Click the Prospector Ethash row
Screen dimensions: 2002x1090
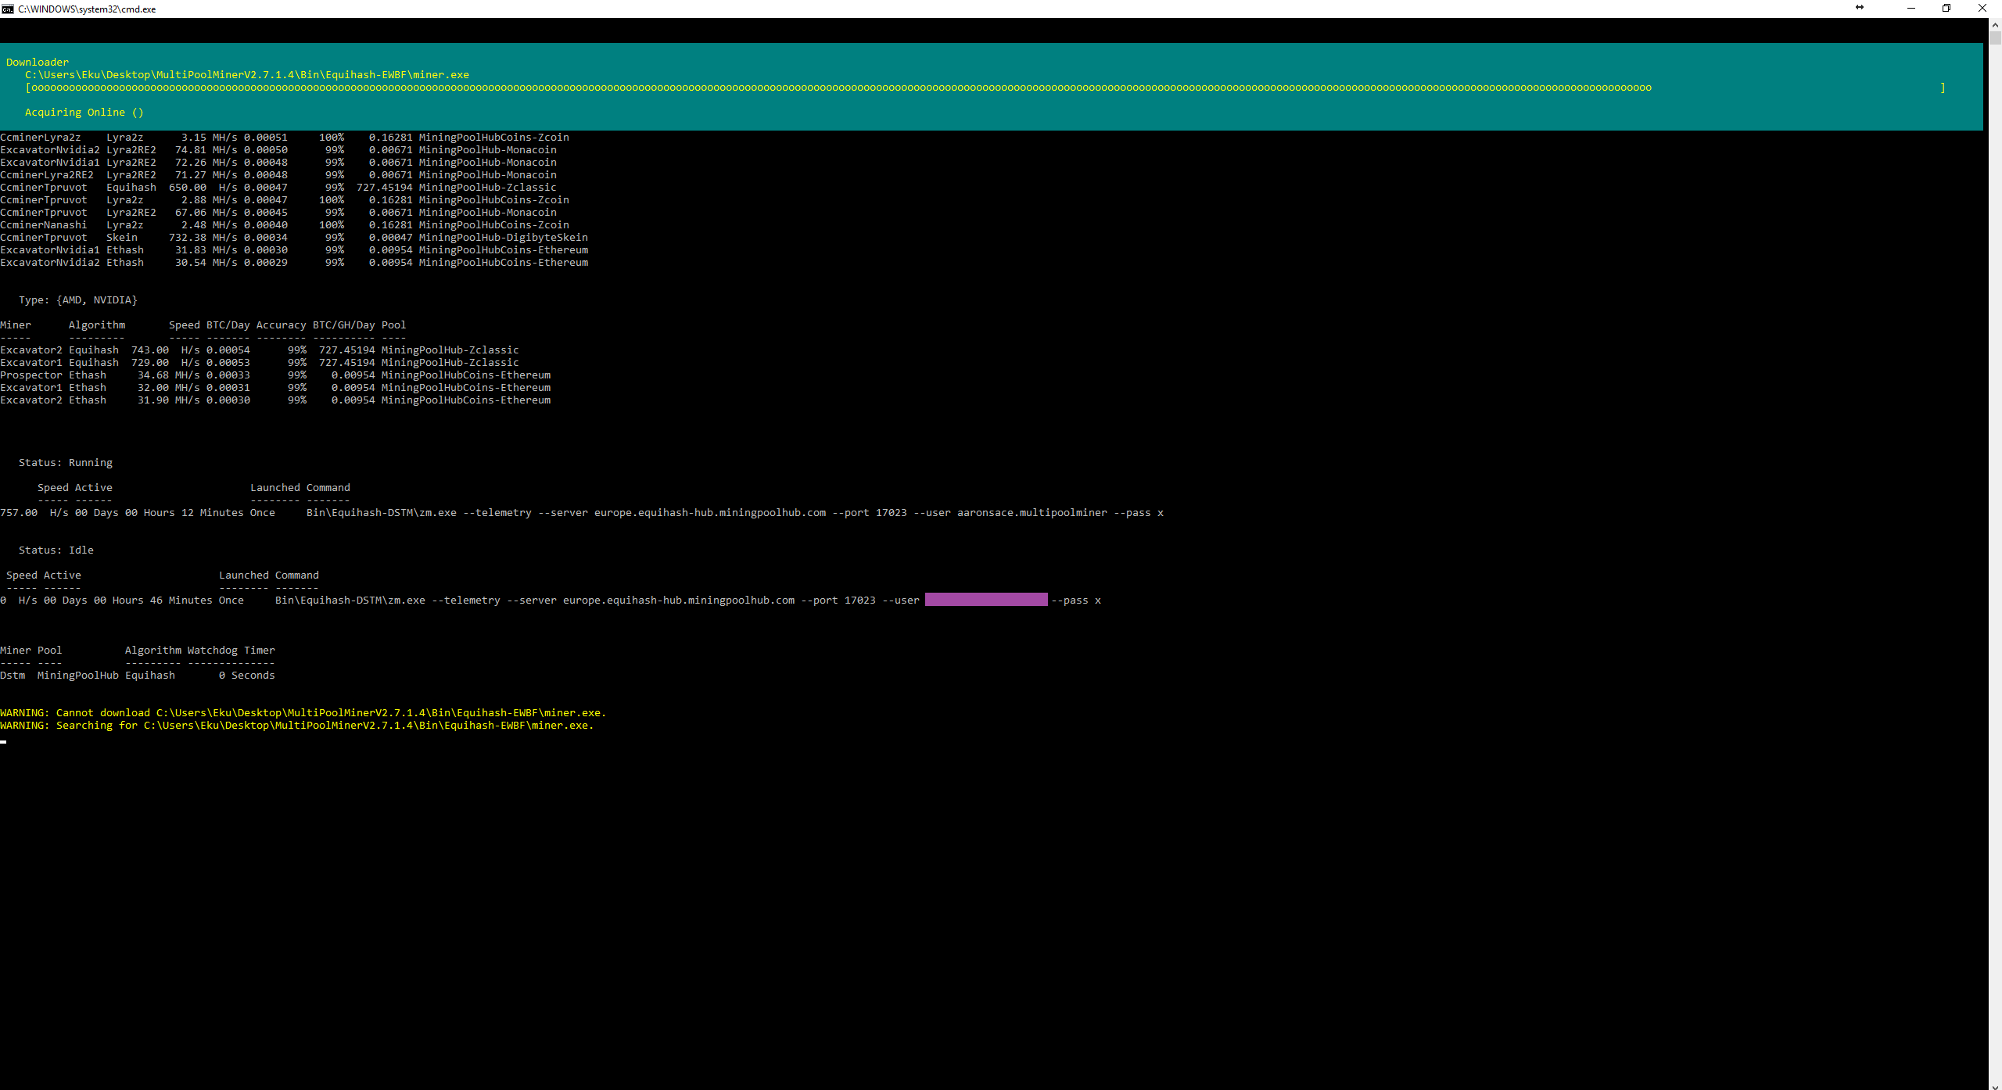[275, 375]
